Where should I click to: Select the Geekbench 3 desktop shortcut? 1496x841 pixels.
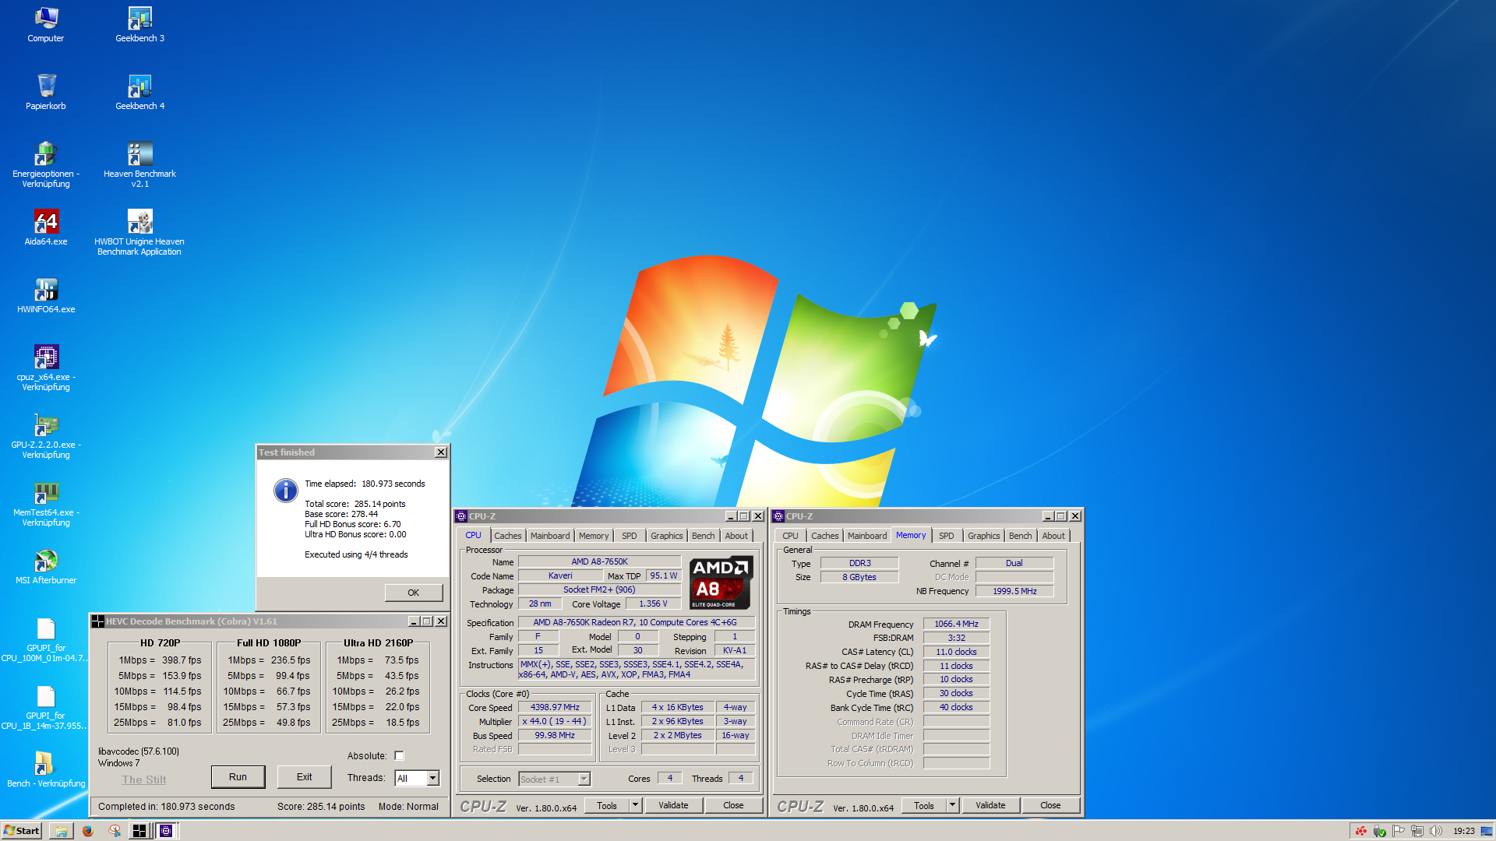click(x=140, y=24)
